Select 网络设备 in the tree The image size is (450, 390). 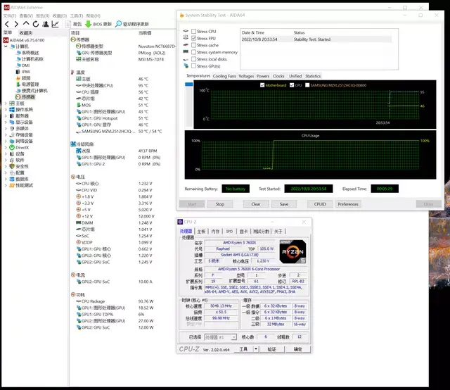pyautogui.click(x=21, y=141)
